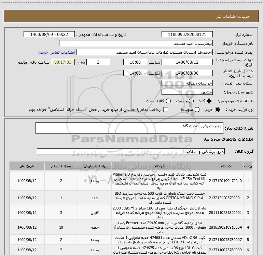
Task: Click the unit cell عدد in row 2
Action: coord(95,198)
